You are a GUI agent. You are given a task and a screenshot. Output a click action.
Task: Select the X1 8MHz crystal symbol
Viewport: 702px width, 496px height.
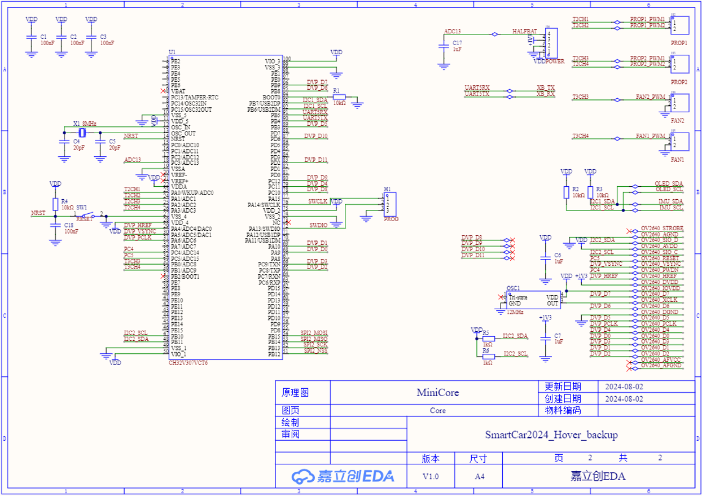[82, 133]
